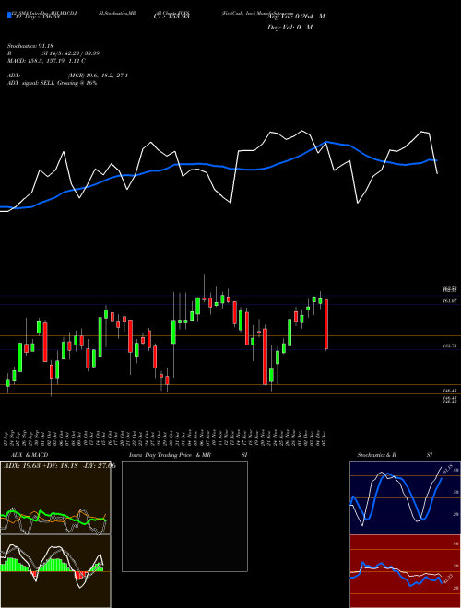Click the '(MGR) 19.6, 18.2, 27.1' ADX values
461x608 pixels.
[x=98, y=76]
